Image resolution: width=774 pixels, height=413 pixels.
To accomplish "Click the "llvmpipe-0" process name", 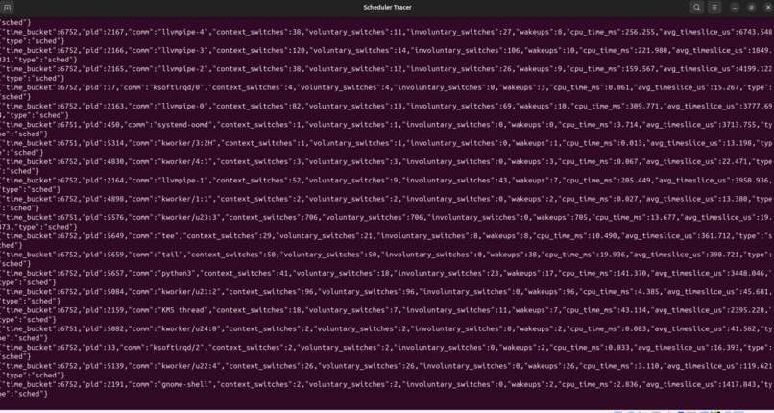I will pos(182,106).
